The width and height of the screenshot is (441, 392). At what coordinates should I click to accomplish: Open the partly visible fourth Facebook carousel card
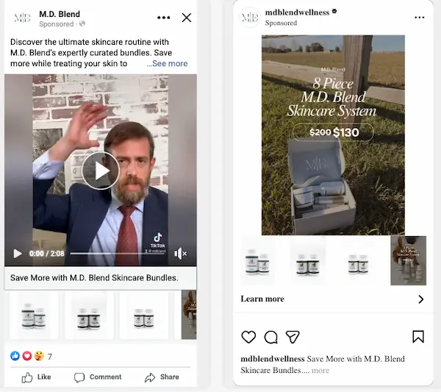tap(186, 316)
